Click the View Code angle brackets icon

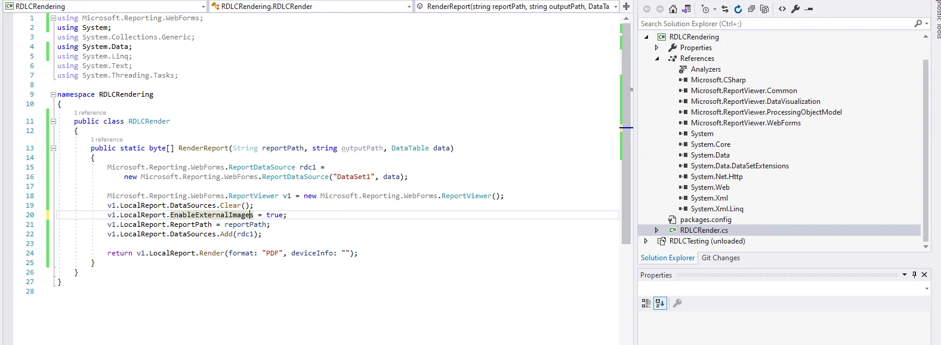point(782,9)
